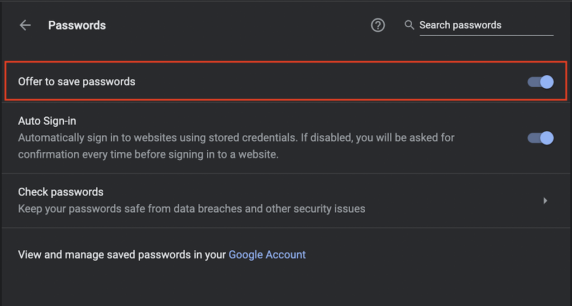Click 'View and manage saved passwords' text
572x306 pixels.
click(122, 255)
